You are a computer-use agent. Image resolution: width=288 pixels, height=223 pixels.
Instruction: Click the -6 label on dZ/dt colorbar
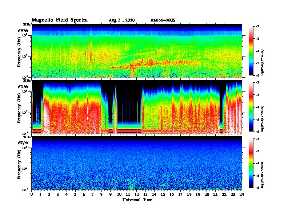[x=257, y=188]
